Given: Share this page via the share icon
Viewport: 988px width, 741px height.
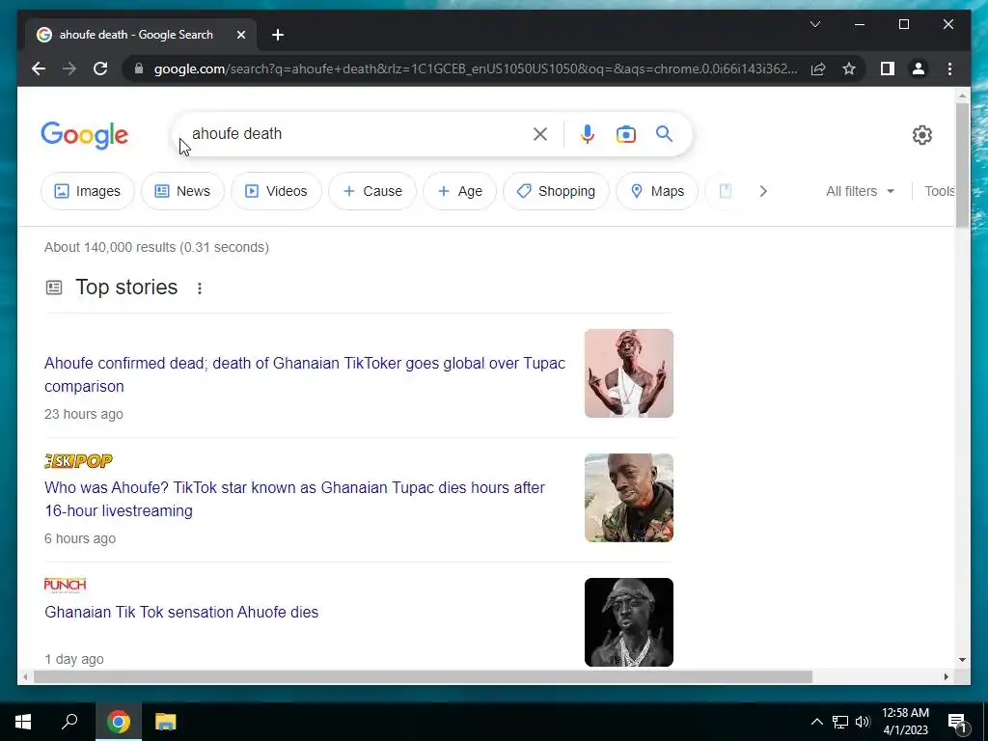Looking at the screenshot, I should click(818, 69).
